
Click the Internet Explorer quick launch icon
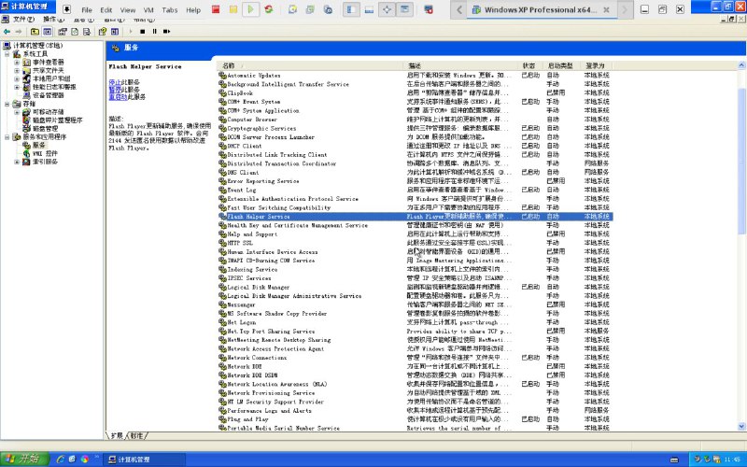[x=61, y=460]
